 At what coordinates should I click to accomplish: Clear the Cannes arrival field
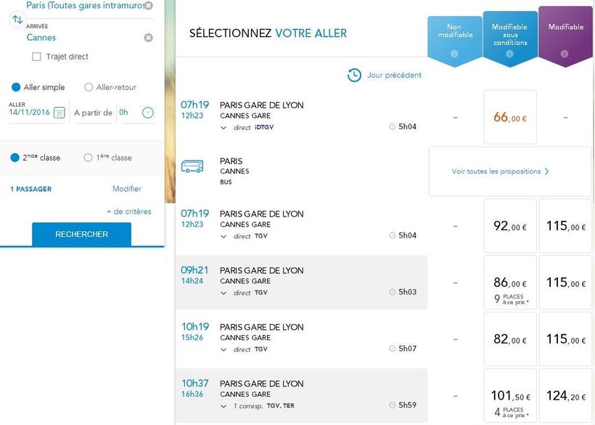(148, 38)
